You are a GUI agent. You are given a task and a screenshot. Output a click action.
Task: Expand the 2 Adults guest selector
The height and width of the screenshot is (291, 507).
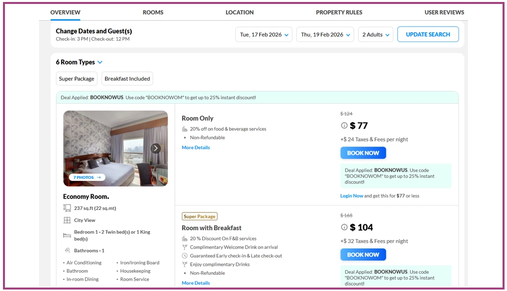[376, 35]
